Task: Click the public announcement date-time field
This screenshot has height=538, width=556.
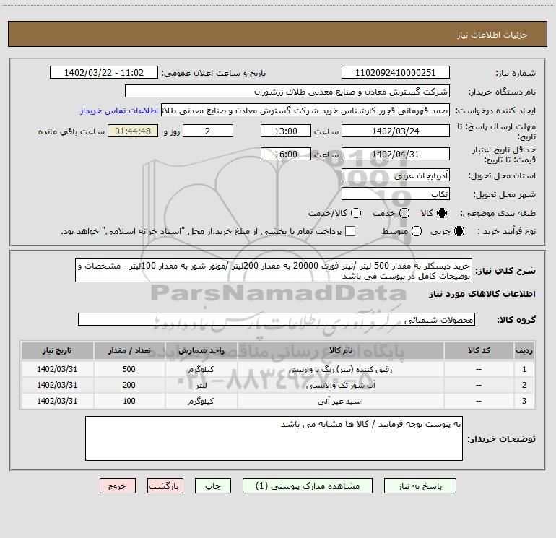Action: [x=104, y=73]
